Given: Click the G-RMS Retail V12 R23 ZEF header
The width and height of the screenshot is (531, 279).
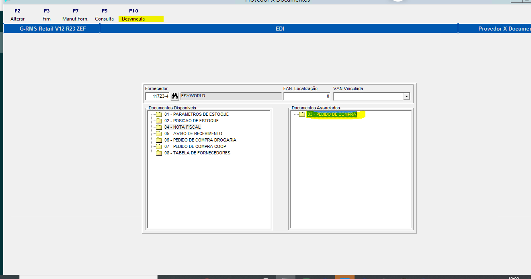Looking at the screenshot, I should (53, 29).
